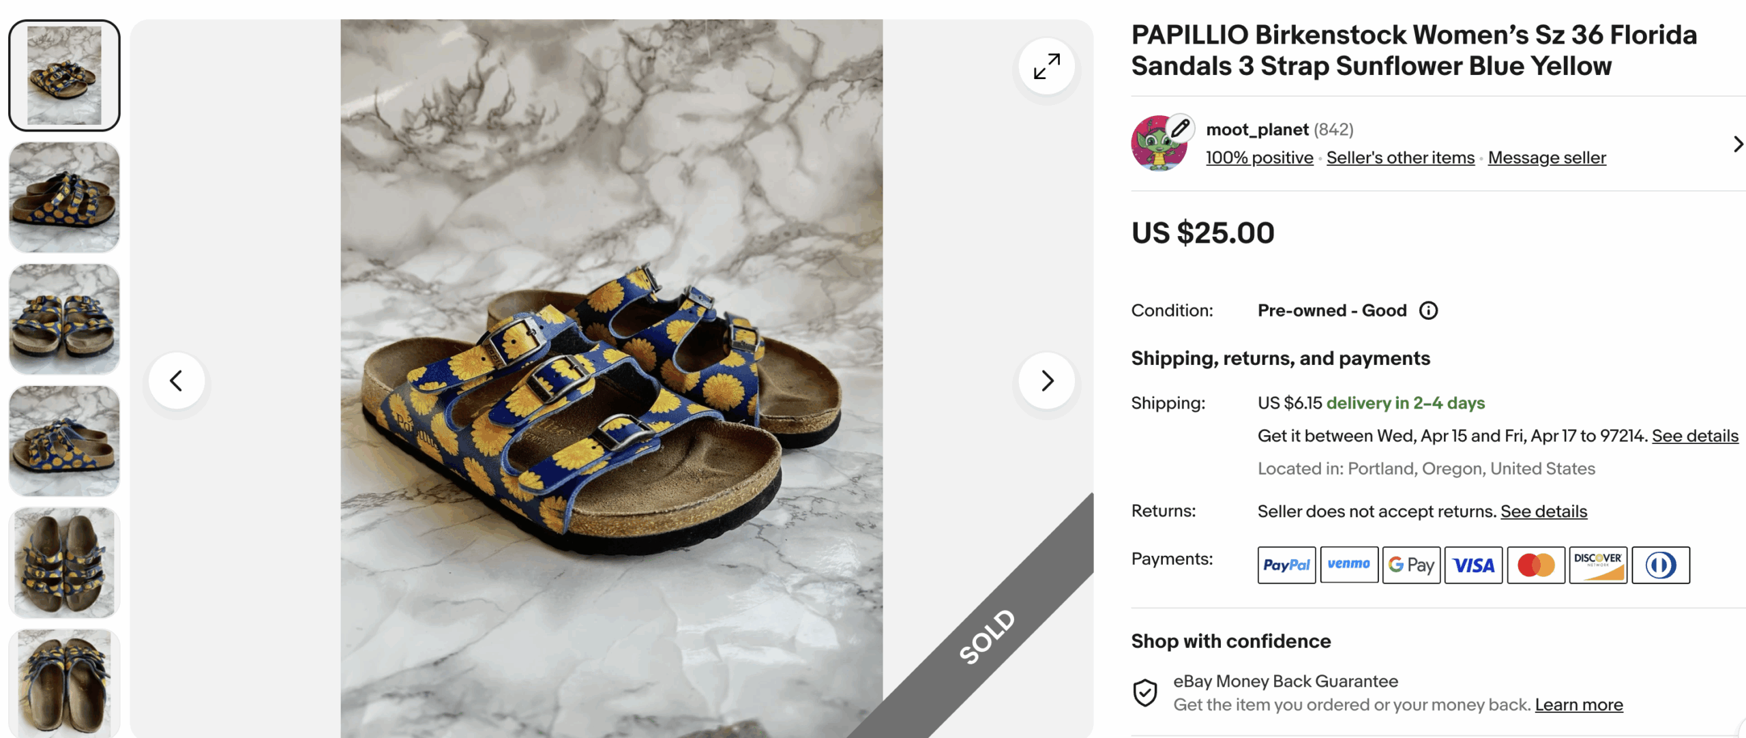The height and width of the screenshot is (738, 1746).
Task: Click the Mastercard payment icon
Action: coord(1536,565)
